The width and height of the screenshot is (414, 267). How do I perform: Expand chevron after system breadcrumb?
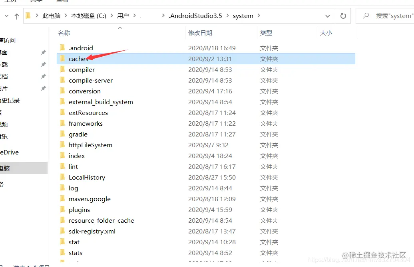click(x=259, y=16)
